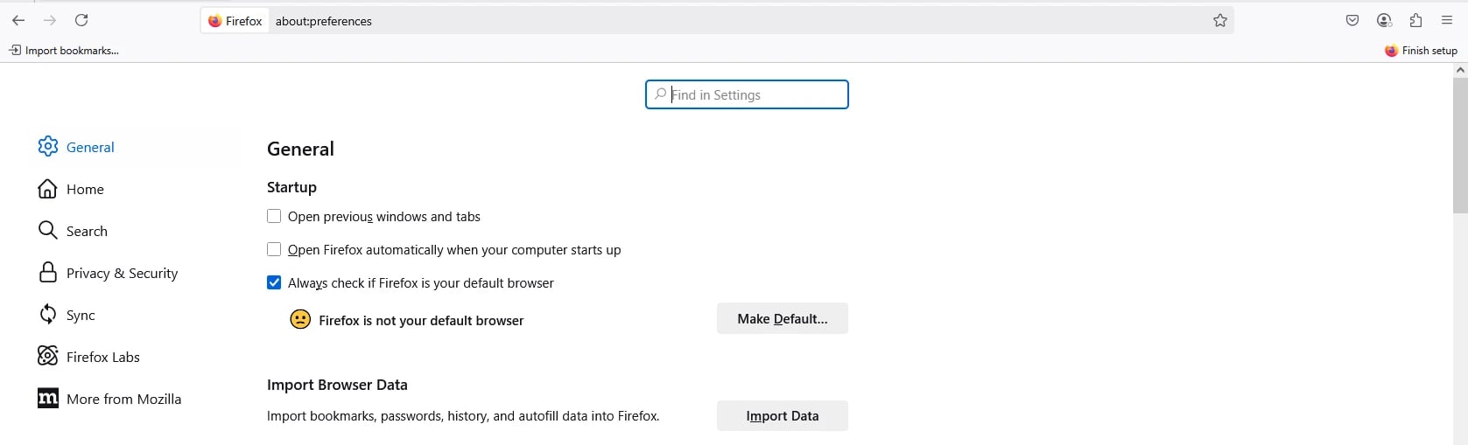Click the Import bookmarks, passwords, history description text
The width and height of the screenshot is (1468, 445).
click(x=463, y=416)
